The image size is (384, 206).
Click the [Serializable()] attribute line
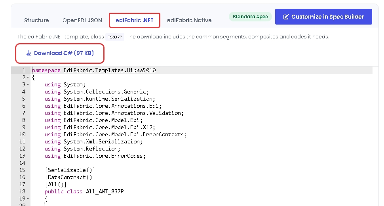click(70, 170)
